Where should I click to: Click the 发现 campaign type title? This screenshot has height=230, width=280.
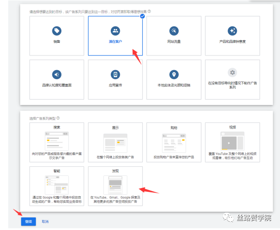[x=116, y=171]
